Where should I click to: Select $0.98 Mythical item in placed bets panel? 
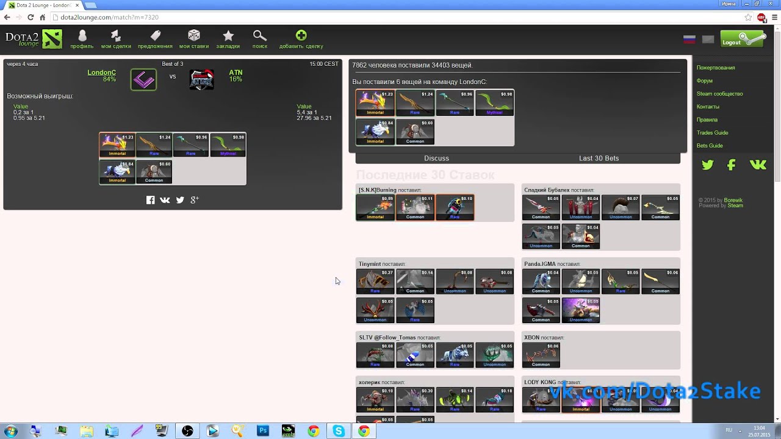click(495, 103)
